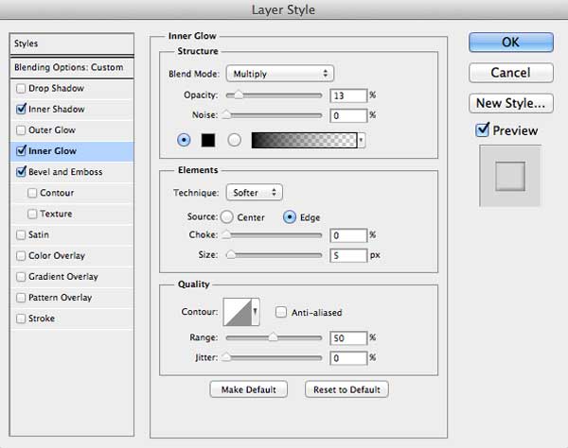Select the gradient color radio button
The width and height of the screenshot is (568, 448).
pyautogui.click(x=234, y=140)
